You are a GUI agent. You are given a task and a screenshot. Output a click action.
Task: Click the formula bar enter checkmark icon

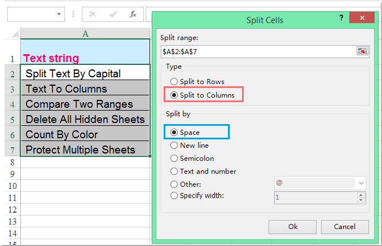113,14
